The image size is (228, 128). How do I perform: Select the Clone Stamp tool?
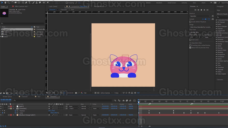(37, 3)
